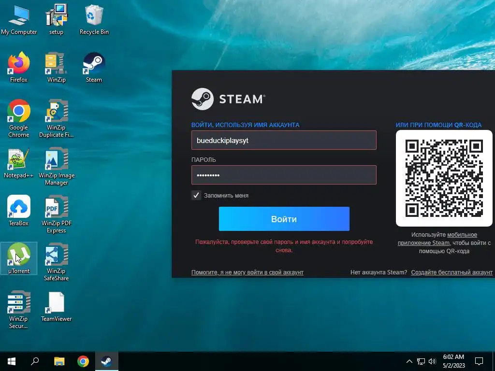Select the µTorrent desktop shortcut

pos(19,258)
